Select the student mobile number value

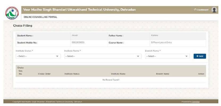(x=78, y=42)
